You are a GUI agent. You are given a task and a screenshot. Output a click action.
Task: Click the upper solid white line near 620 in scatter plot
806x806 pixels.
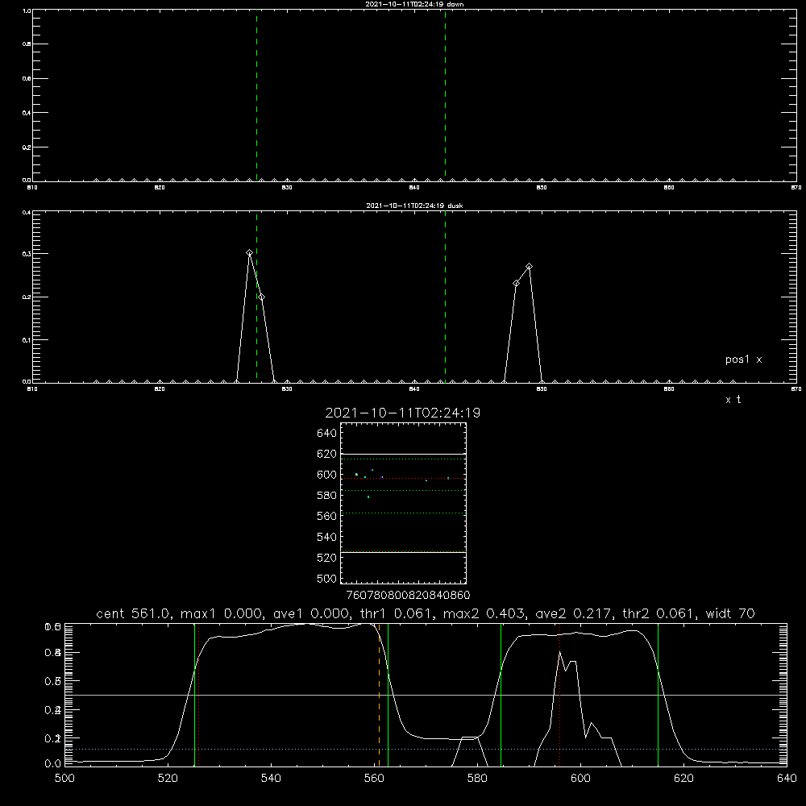tap(403, 455)
